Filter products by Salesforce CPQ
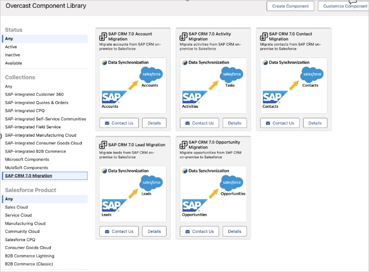 pyautogui.click(x=20, y=239)
